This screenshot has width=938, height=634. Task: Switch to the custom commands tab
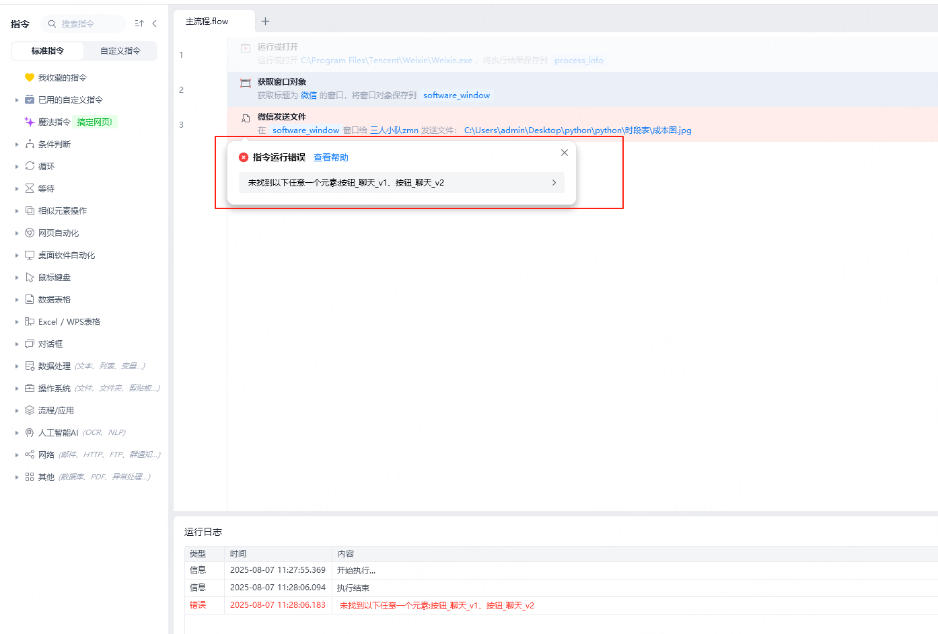120,51
